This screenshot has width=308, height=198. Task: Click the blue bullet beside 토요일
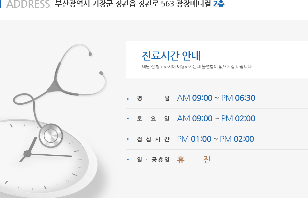(128, 119)
